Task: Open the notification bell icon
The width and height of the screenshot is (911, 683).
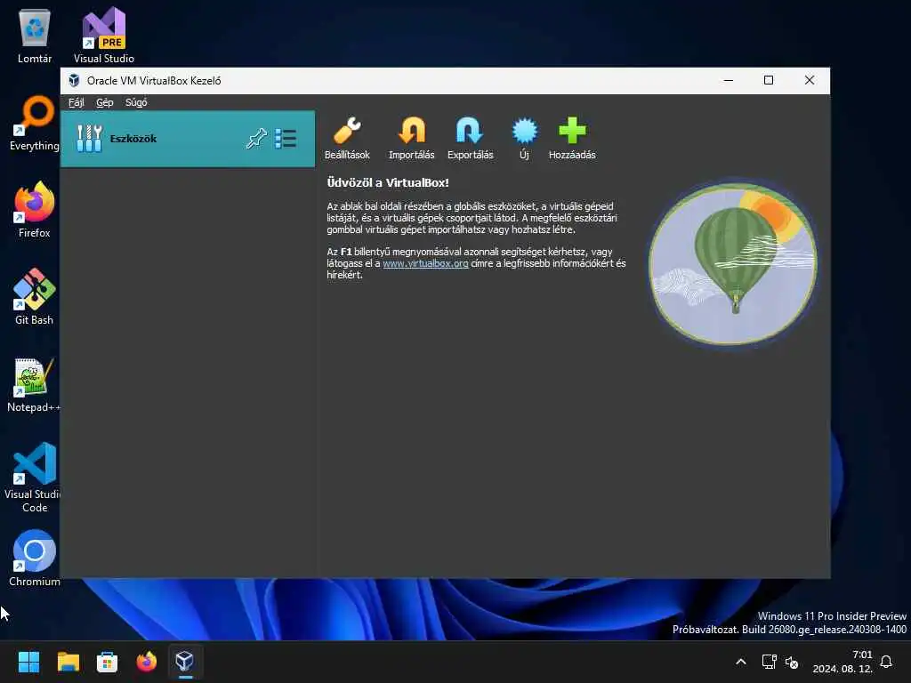Action: pos(886,662)
